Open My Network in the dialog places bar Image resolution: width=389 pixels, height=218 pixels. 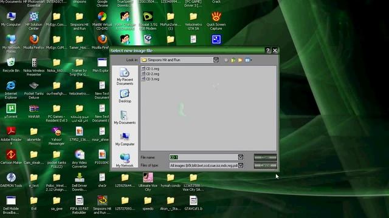pos(125,160)
